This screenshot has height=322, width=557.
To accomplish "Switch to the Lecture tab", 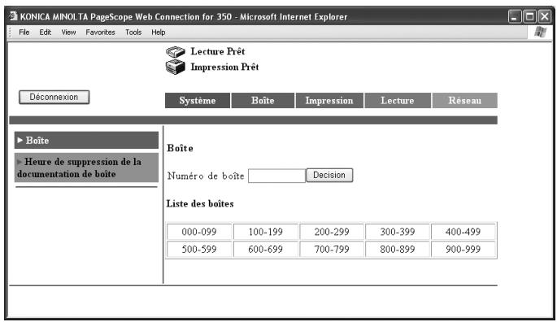I will coord(398,101).
